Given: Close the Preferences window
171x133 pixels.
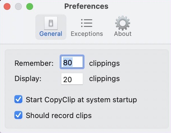Looking at the screenshot, I should point(7,6).
